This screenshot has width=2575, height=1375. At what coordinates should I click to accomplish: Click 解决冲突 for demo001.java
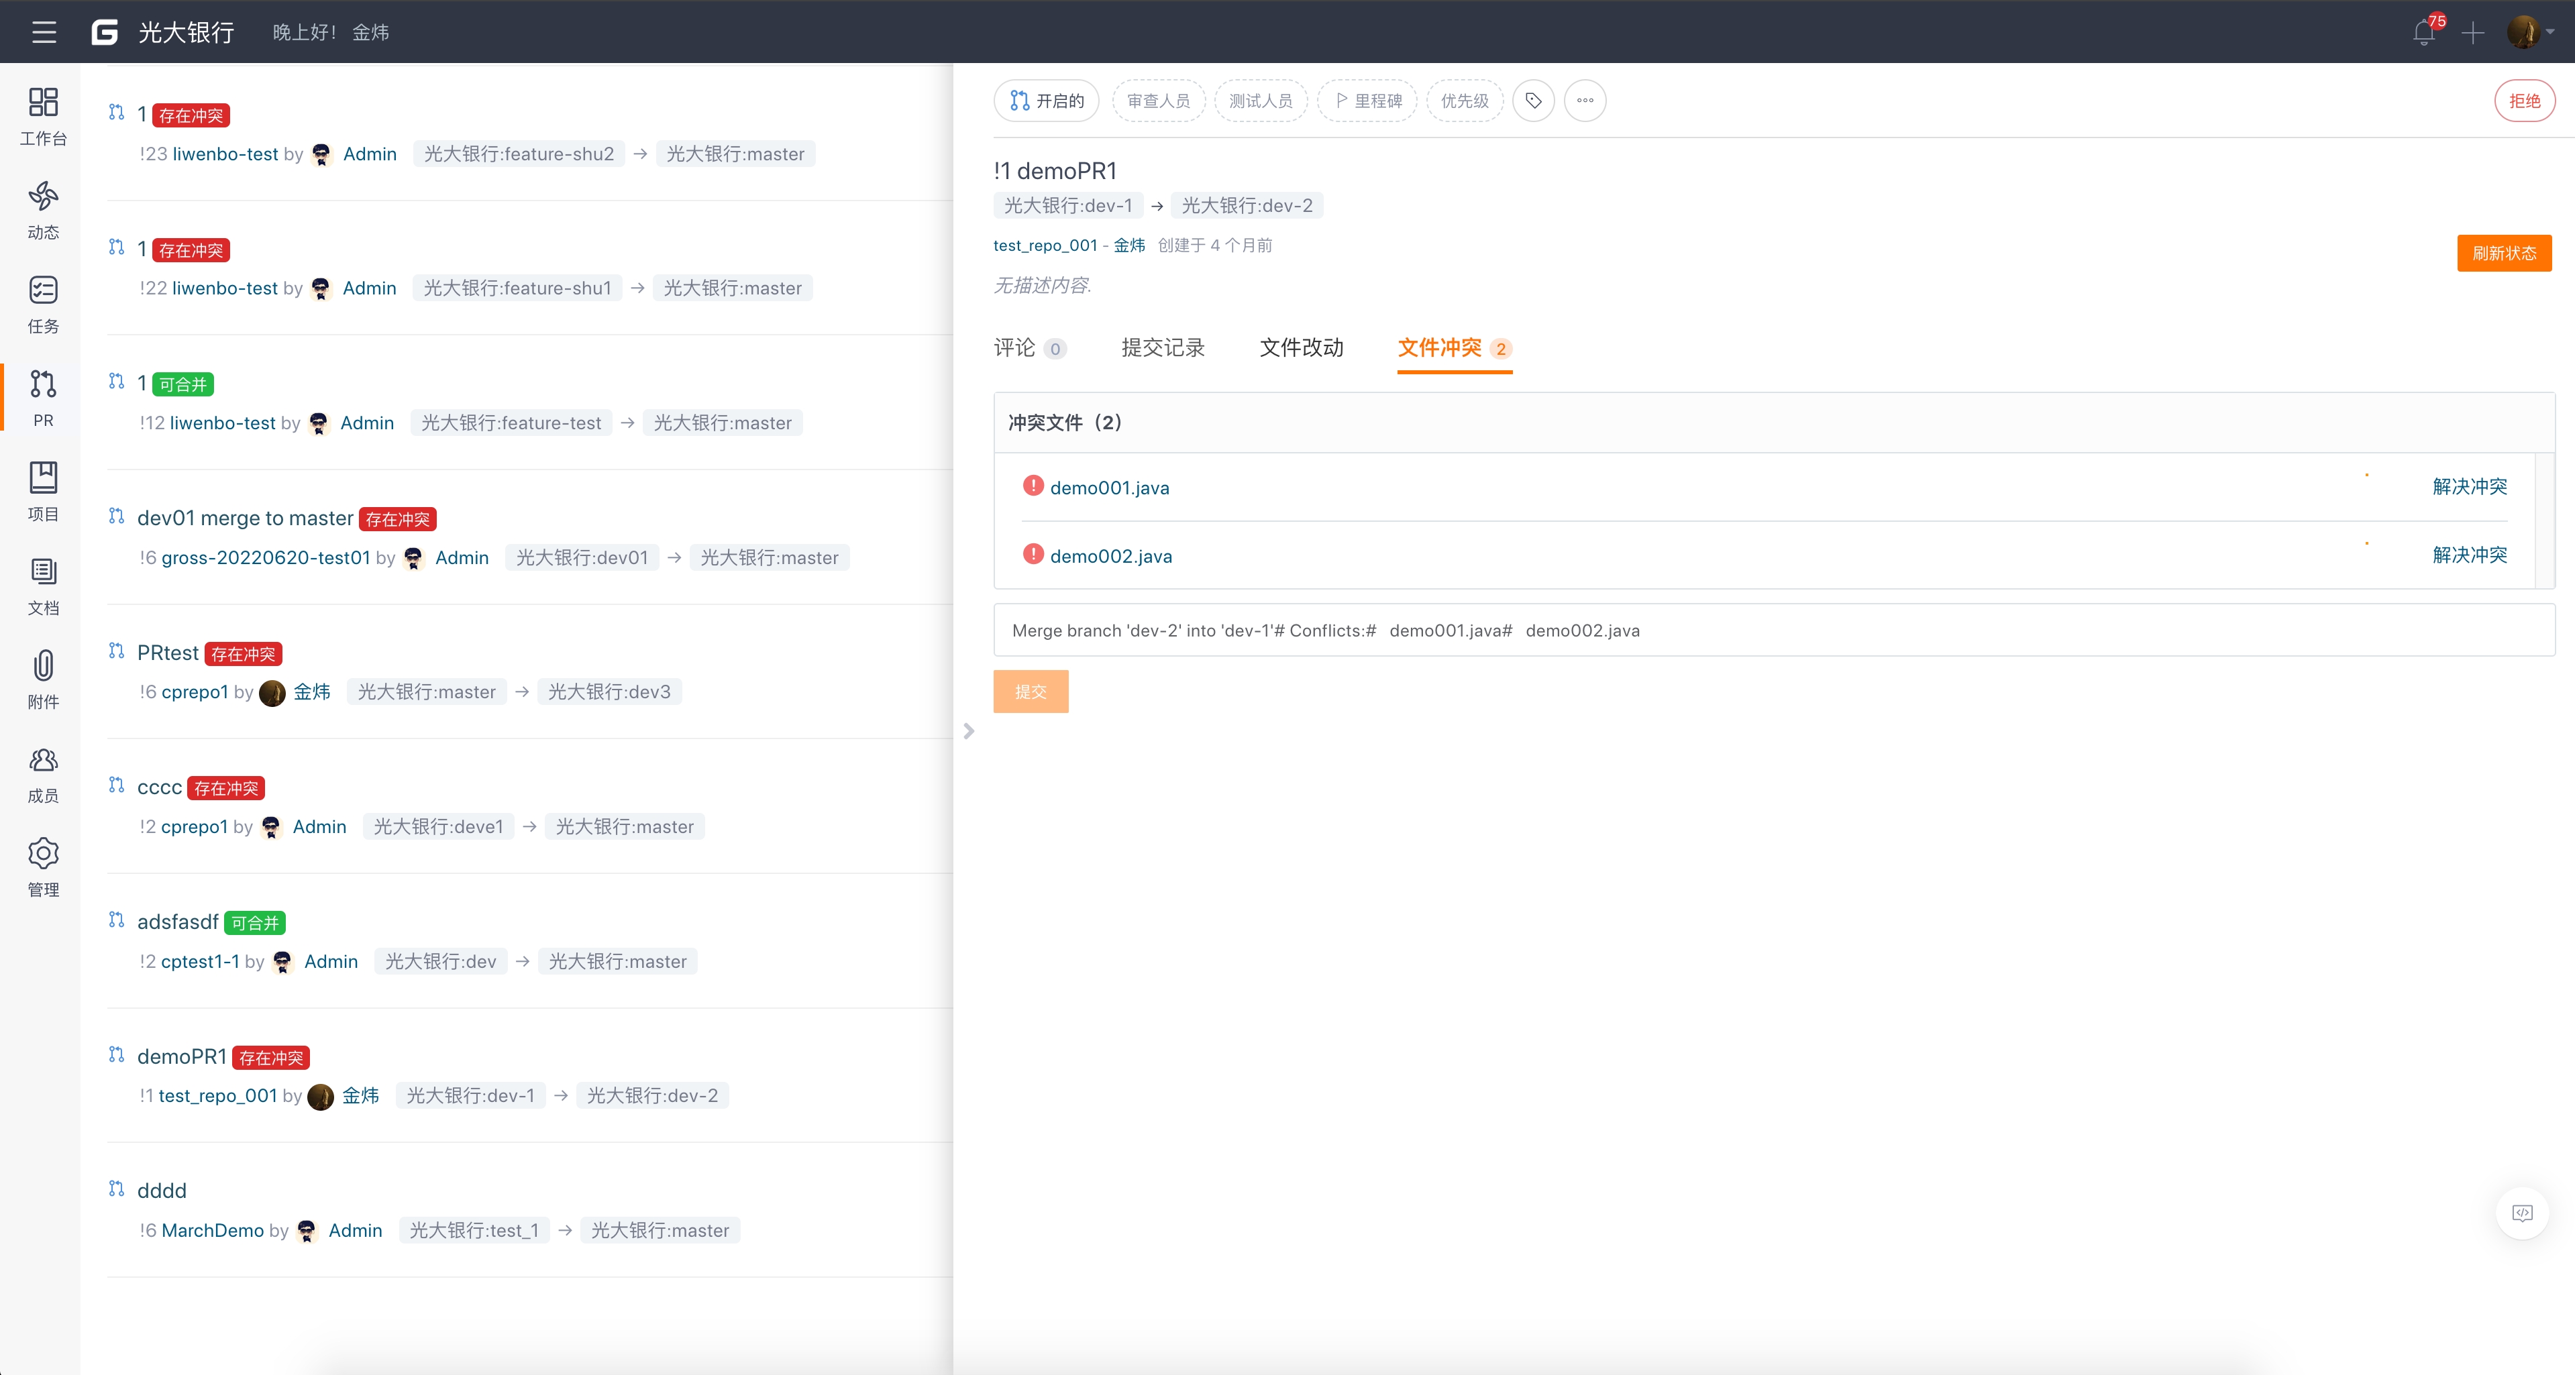coord(2469,487)
